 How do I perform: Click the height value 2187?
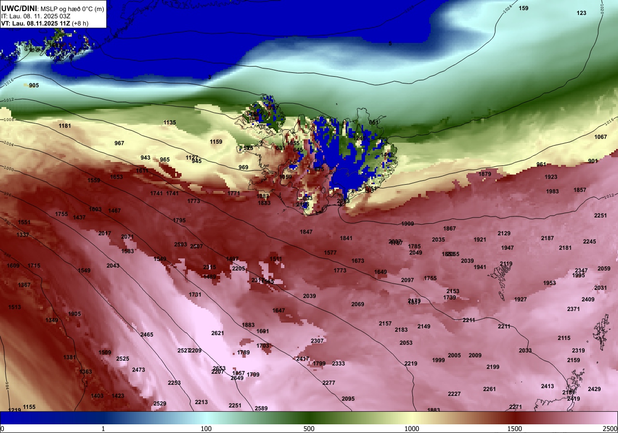pos(548,238)
